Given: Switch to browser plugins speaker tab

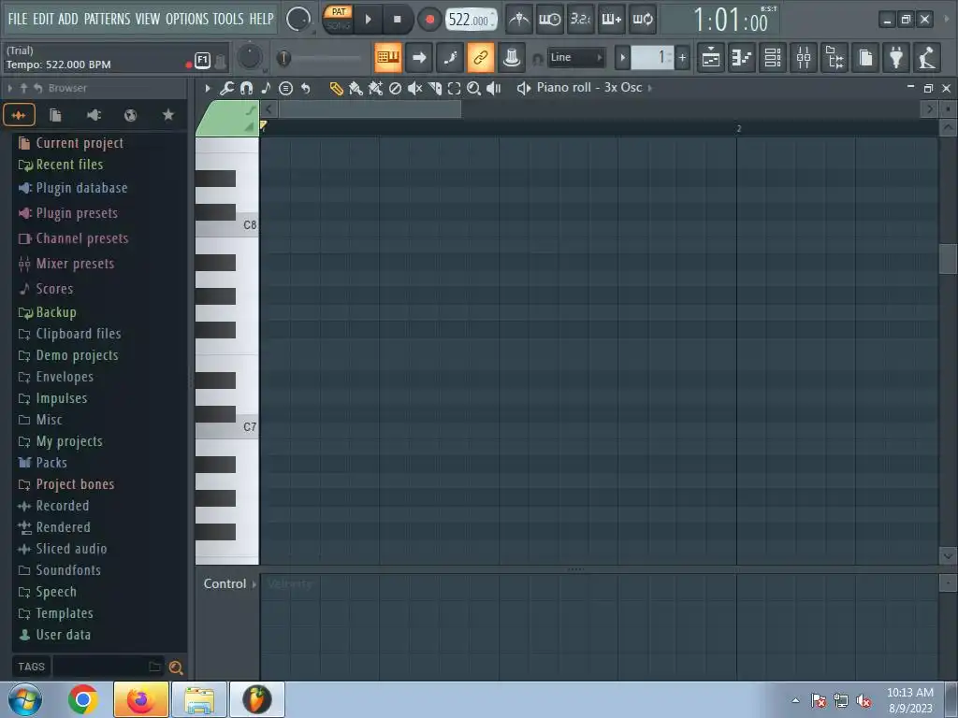Looking at the screenshot, I should (94, 115).
